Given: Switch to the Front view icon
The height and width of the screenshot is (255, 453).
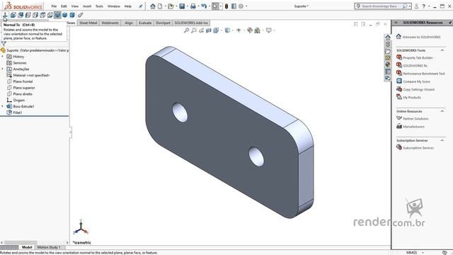Looking at the screenshot, I should [x=13, y=15].
